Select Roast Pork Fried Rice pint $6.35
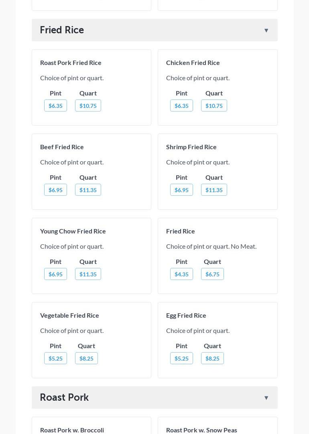 coord(55,106)
